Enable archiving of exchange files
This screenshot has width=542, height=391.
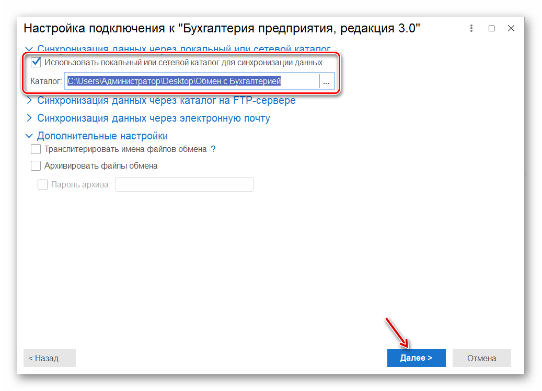pyautogui.click(x=36, y=166)
